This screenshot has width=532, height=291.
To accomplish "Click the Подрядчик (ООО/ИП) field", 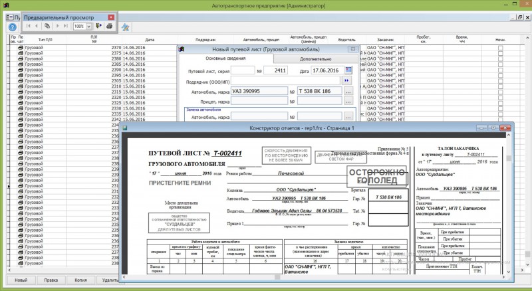I will (x=285, y=80).
